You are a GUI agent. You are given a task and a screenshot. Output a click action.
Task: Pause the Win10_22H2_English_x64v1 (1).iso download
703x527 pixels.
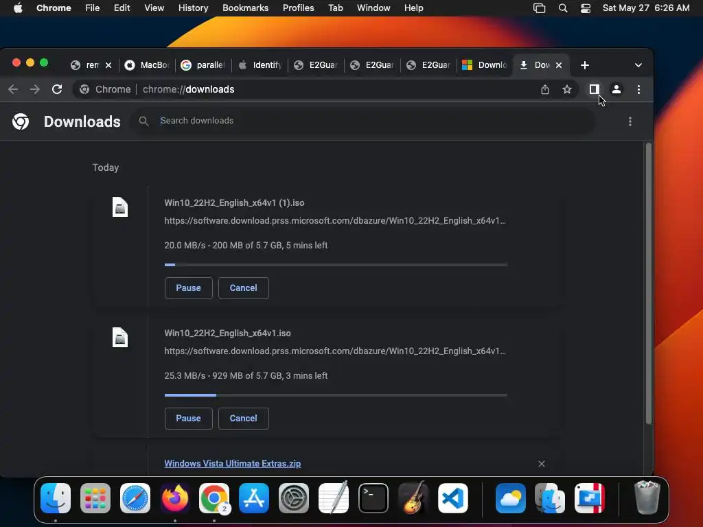coord(188,288)
